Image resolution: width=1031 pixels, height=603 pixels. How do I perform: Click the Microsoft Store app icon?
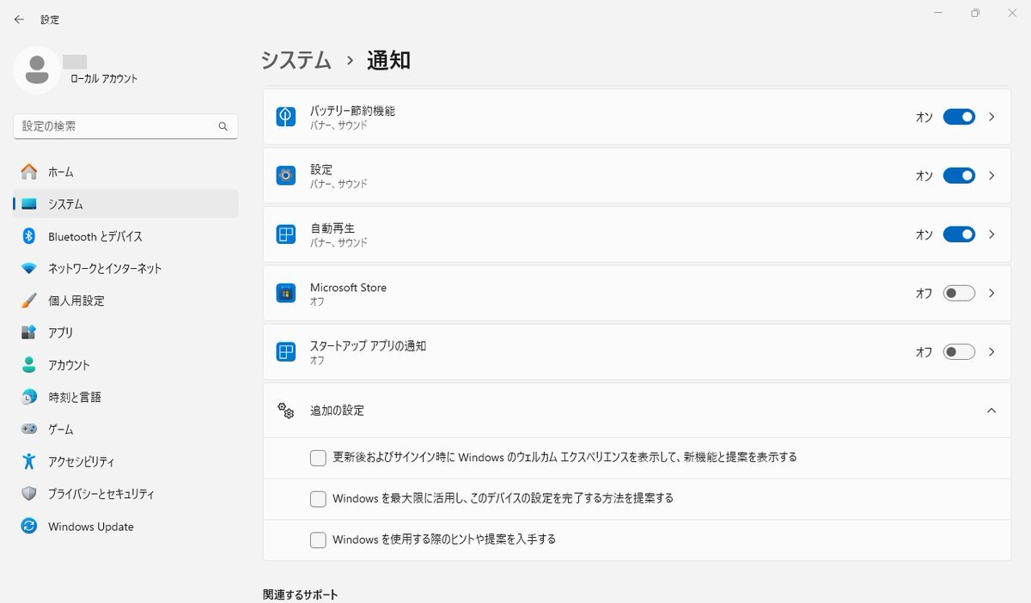click(x=286, y=293)
